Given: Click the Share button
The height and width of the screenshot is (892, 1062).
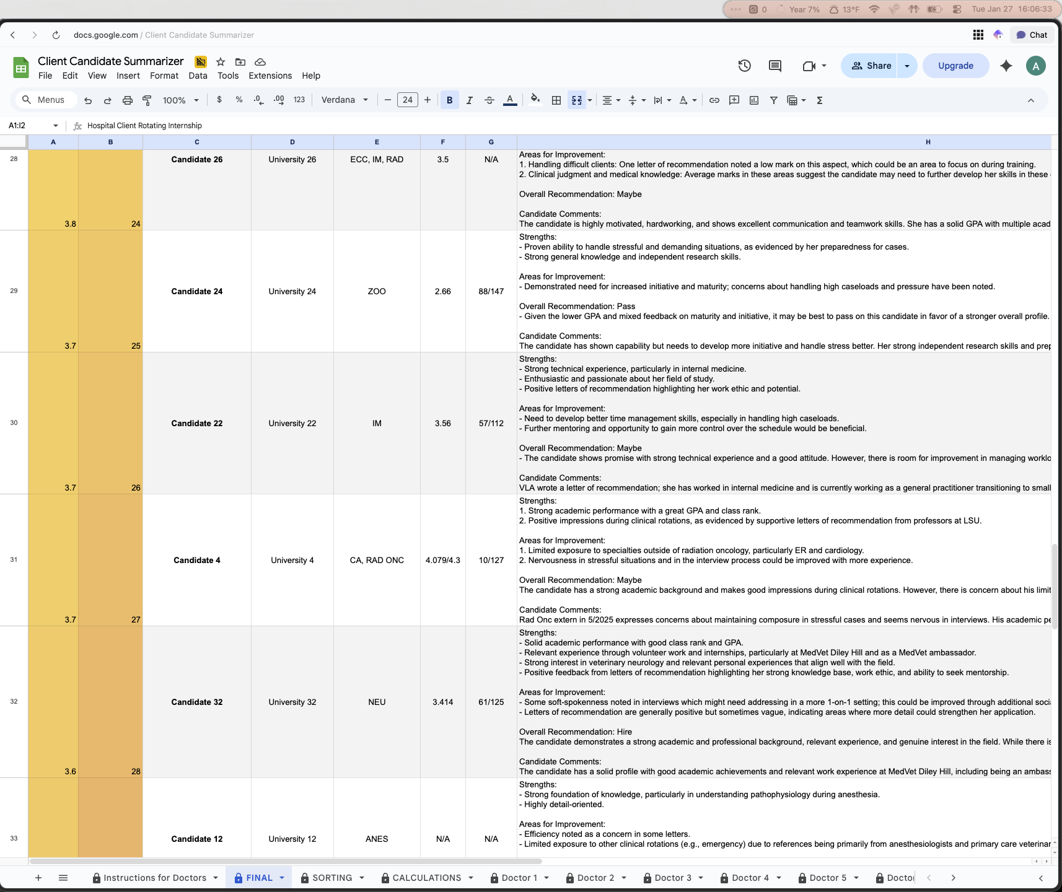Looking at the screenshot, I should (x=870, y=66).
